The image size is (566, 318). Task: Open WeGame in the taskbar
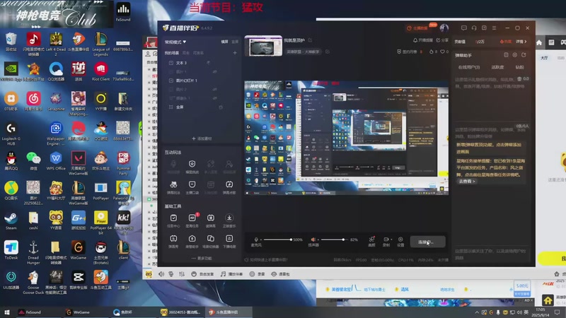coord(78,312)
